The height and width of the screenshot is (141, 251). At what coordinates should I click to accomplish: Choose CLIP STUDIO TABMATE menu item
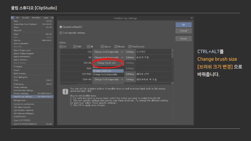coord(32,110)
